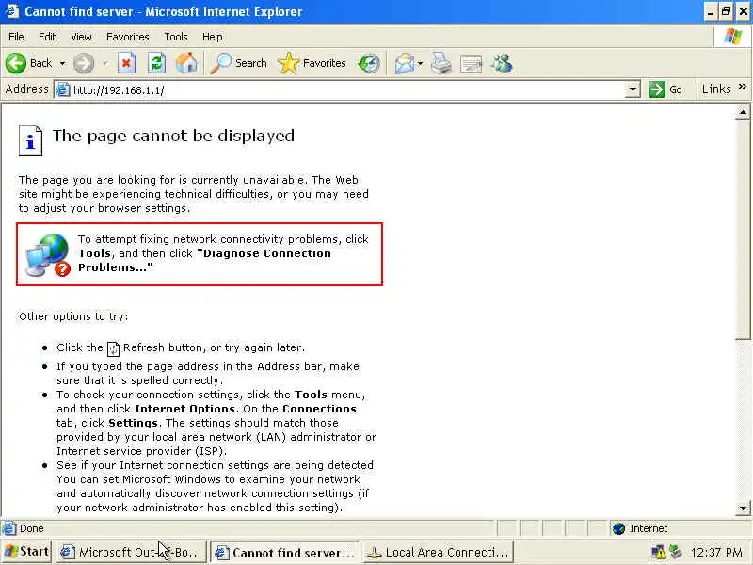Open the History toolbar icon
This screenshot has height=565, width=753.
[x=369, y=63]
